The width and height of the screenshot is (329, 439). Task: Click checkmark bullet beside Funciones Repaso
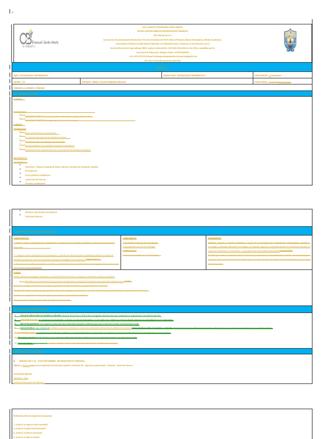(21, 165)
